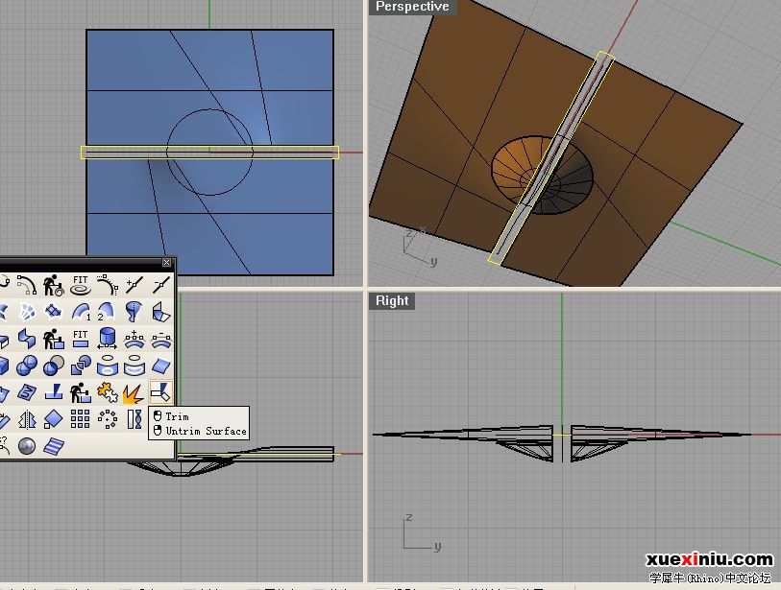
Task: Select the striped zebra surface icon
Action: 53,446
